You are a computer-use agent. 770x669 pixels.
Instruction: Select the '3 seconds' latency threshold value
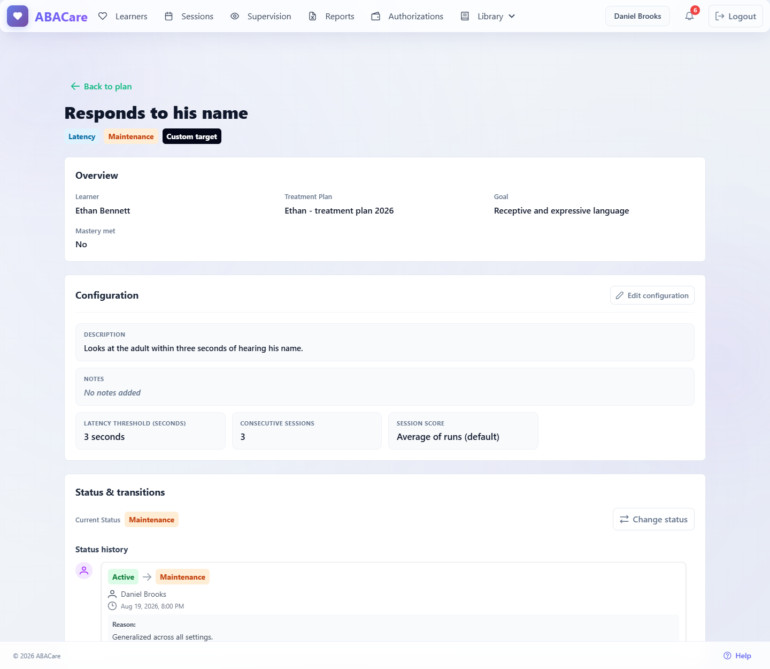point(104,437)
